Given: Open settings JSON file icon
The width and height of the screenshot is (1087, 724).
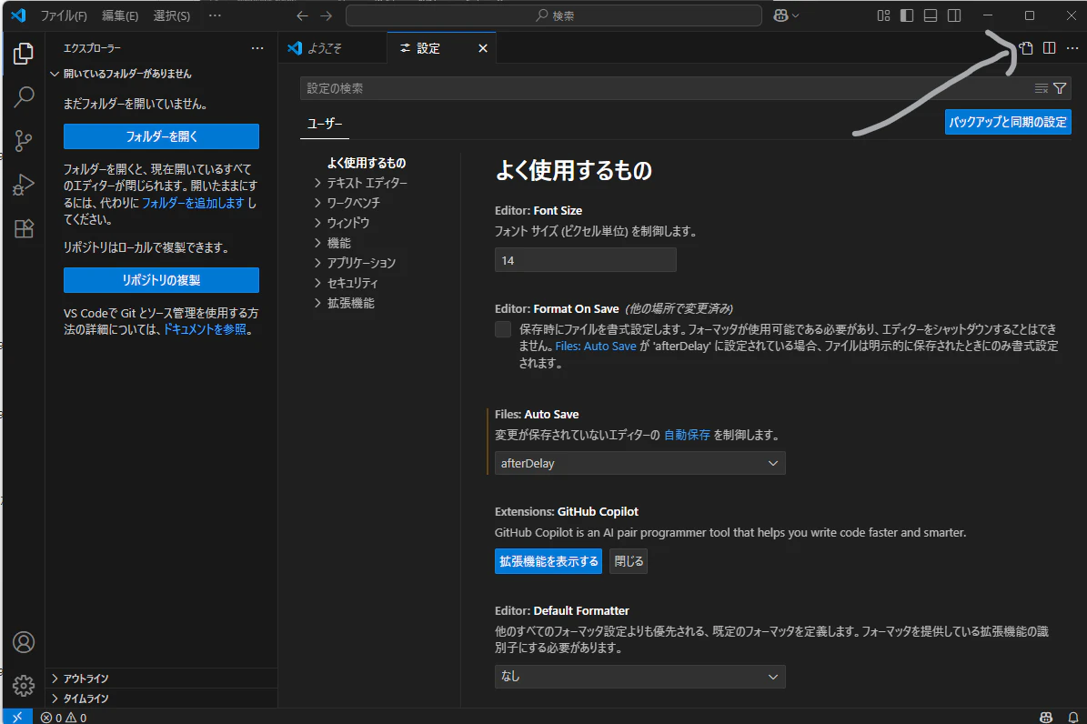Looking at the screenshot, I should 1026,48.
